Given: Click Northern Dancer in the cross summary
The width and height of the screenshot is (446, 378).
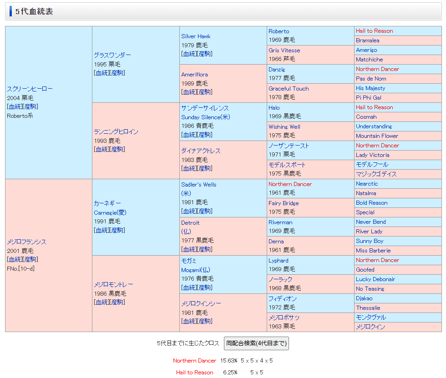Looking at the screenshot, I should coord(195,360).
